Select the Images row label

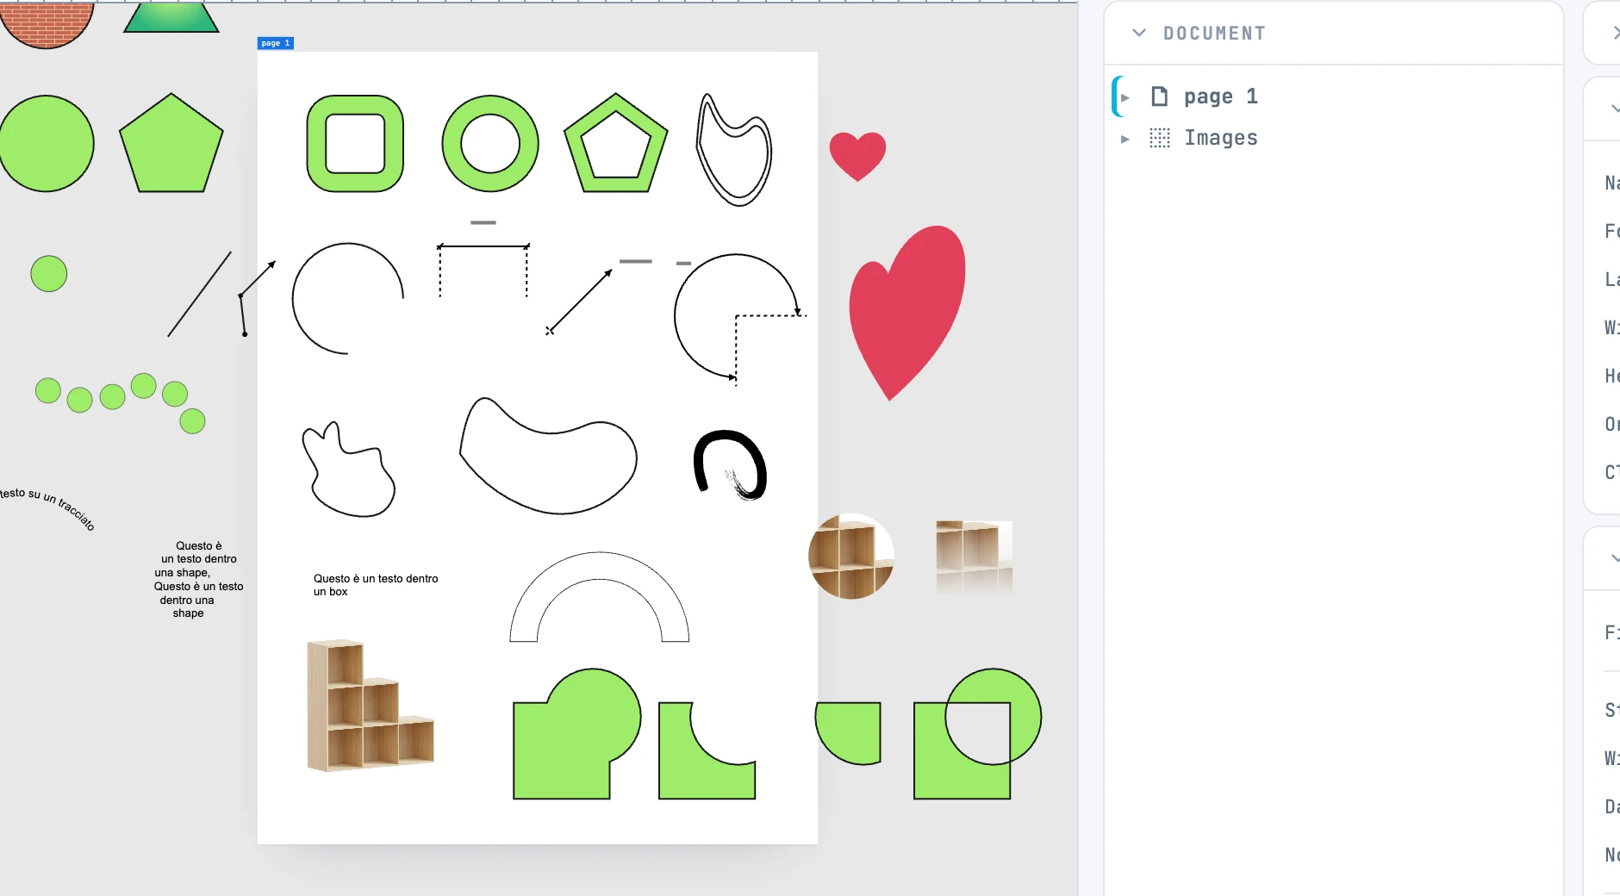(1220, 138)
